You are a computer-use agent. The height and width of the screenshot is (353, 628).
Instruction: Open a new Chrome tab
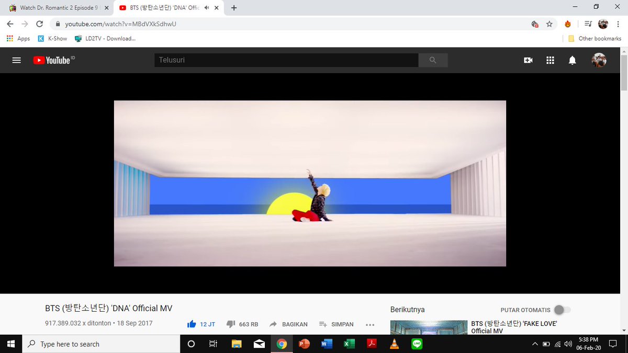pyautogui.click(x=233, y=8)
